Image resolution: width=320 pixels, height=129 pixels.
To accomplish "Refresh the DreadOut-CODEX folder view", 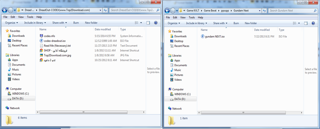I will pyautogui.click(x=105, y=10).
